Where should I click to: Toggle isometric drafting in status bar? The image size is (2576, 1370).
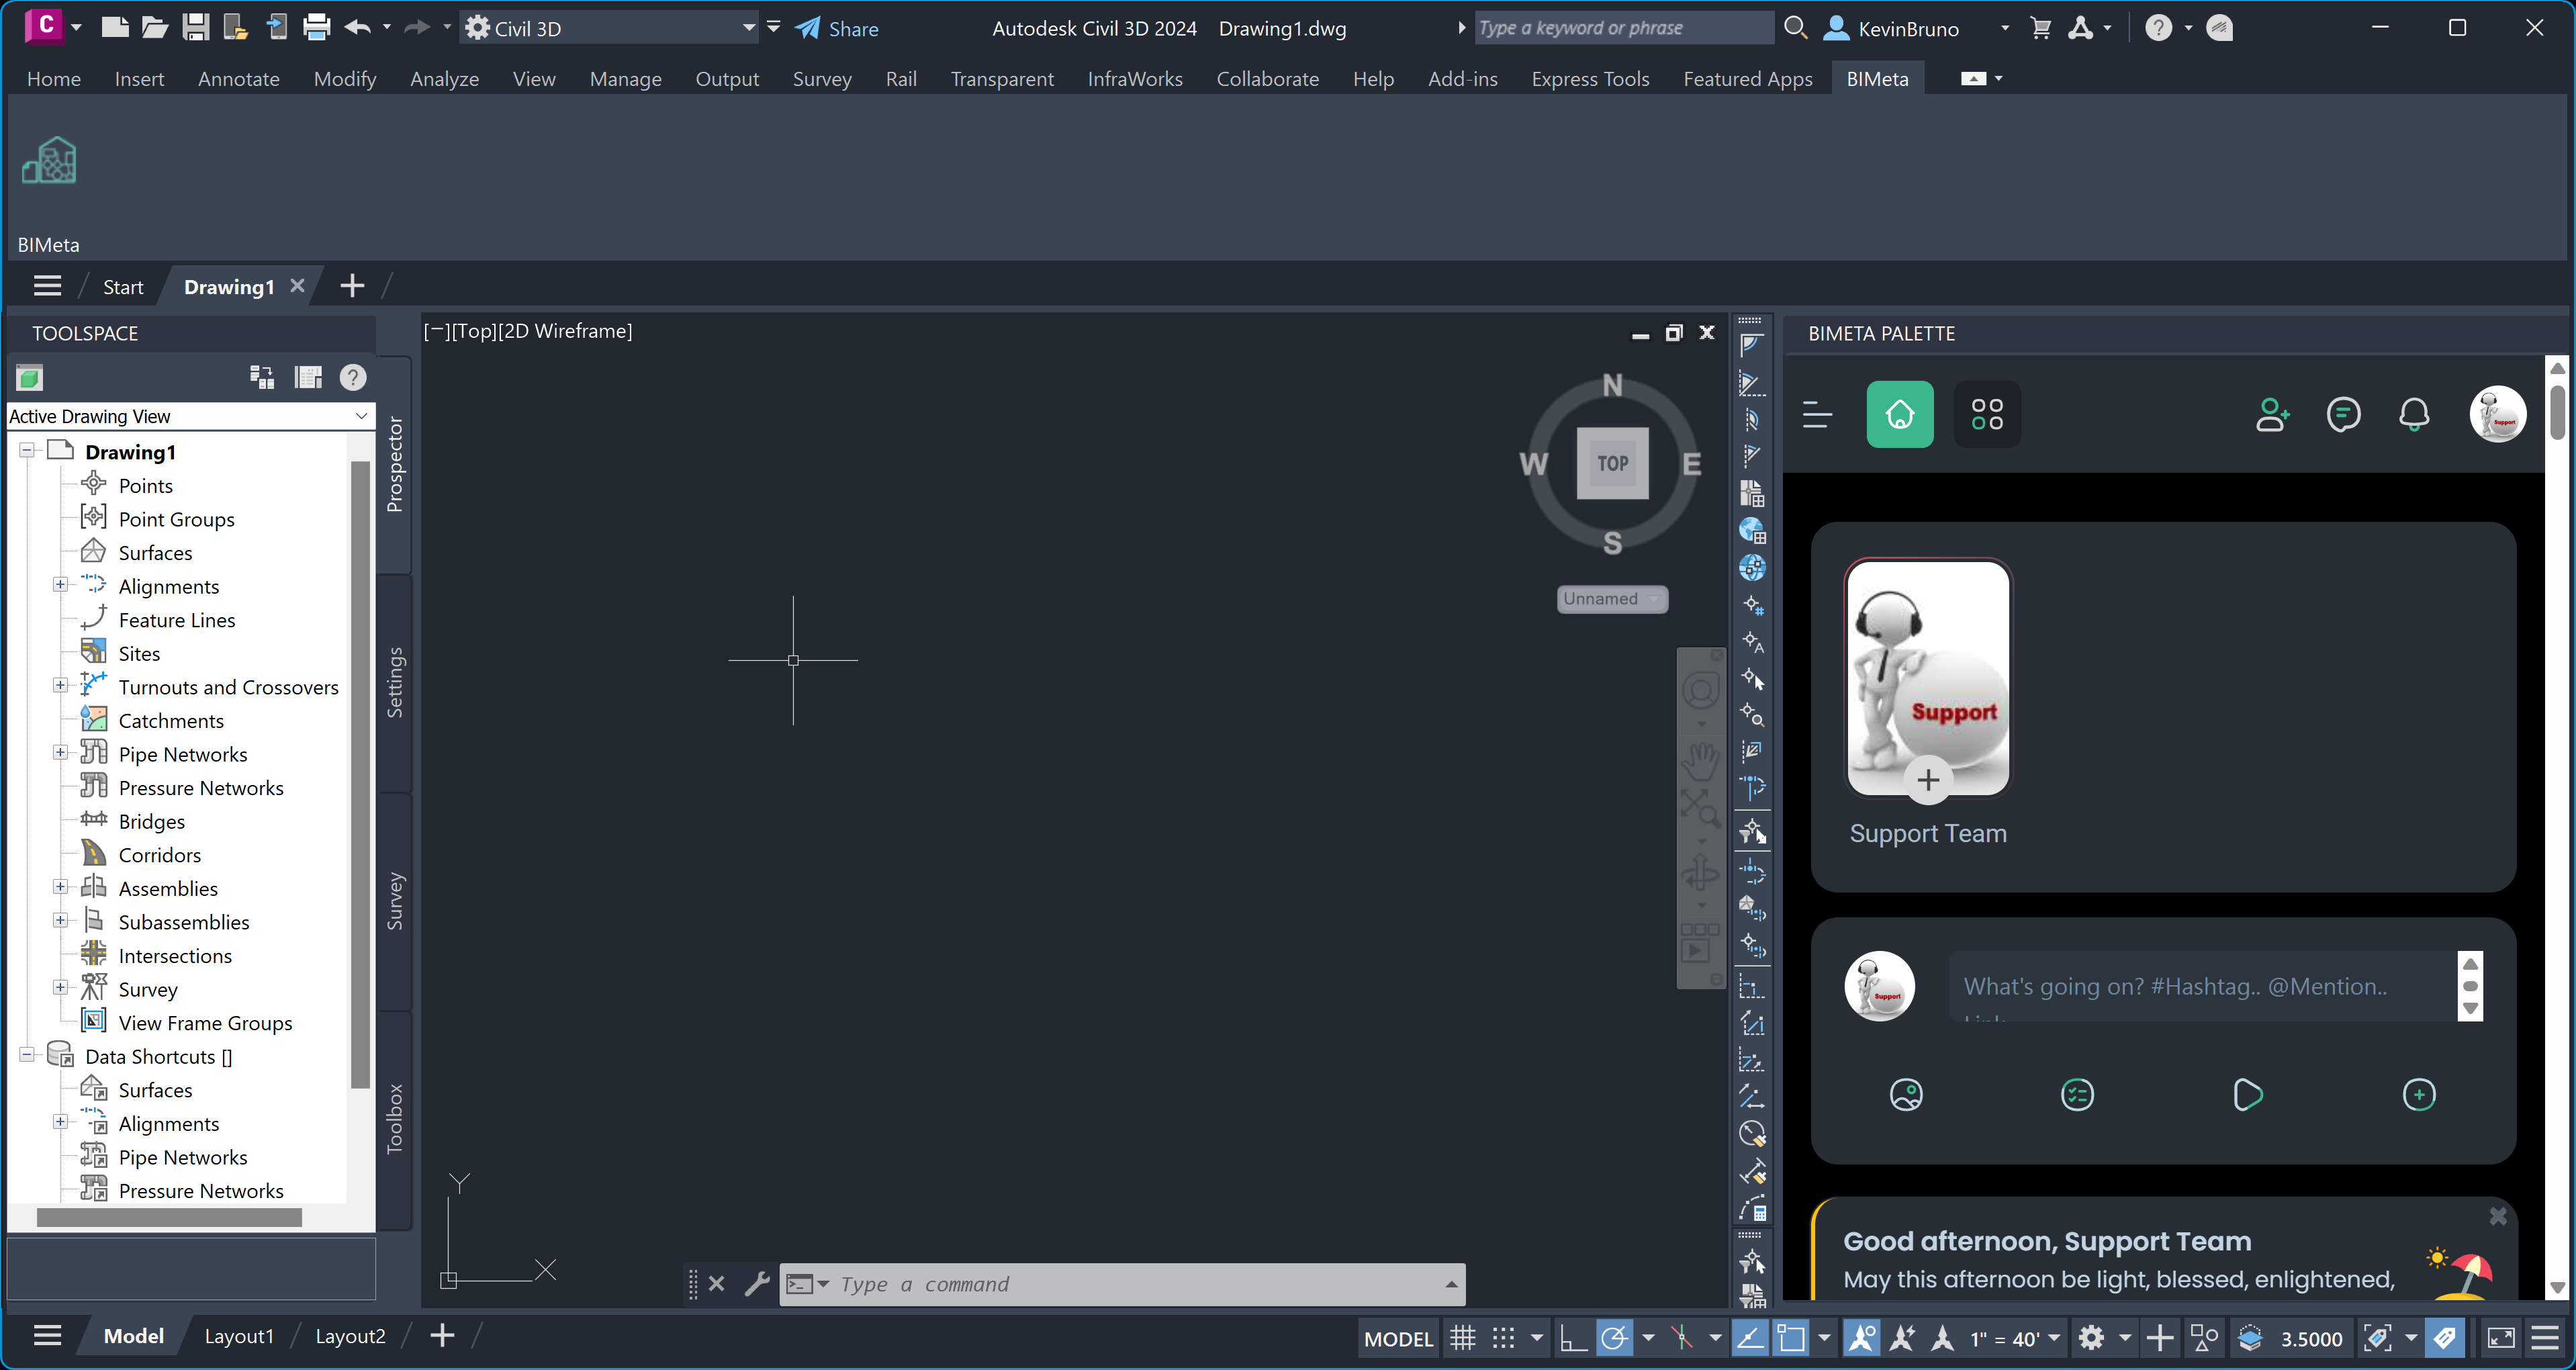[x=1683, y=1338]
